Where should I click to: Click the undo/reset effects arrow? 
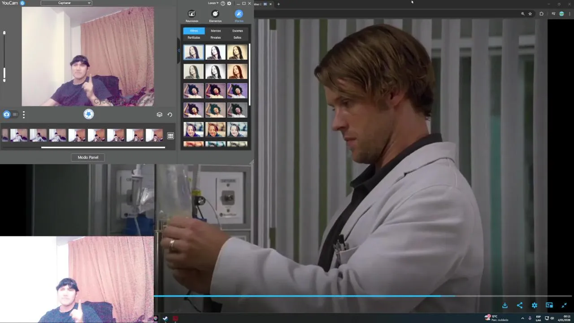tap(170, 114)
